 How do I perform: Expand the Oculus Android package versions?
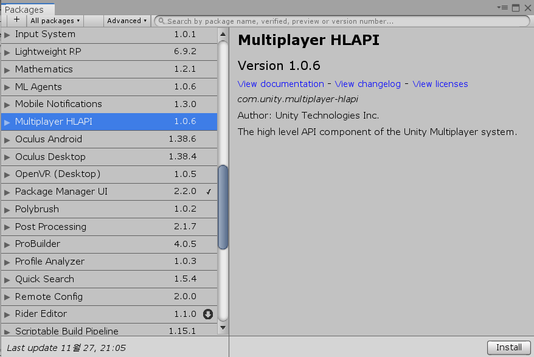coord(7,140)
